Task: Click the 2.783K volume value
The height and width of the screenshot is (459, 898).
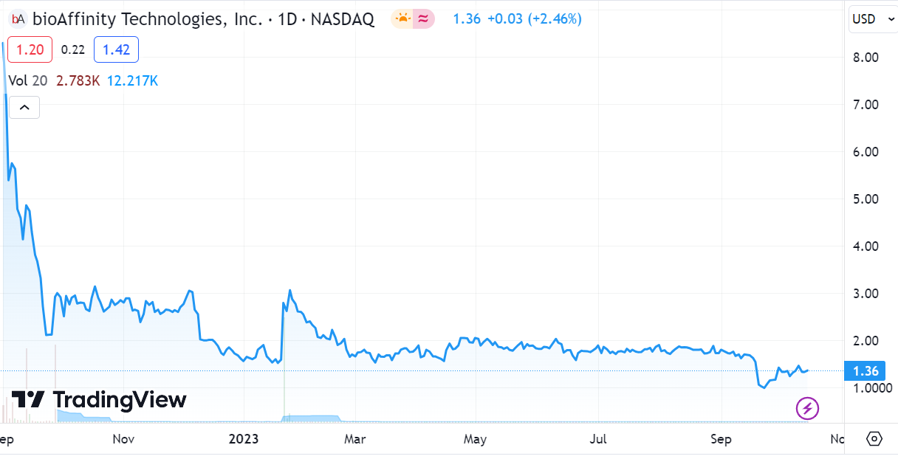Action: click(x=78, y=81)
